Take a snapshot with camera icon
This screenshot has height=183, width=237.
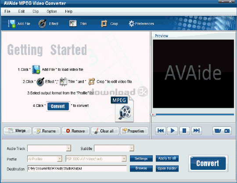click(227, 131)
